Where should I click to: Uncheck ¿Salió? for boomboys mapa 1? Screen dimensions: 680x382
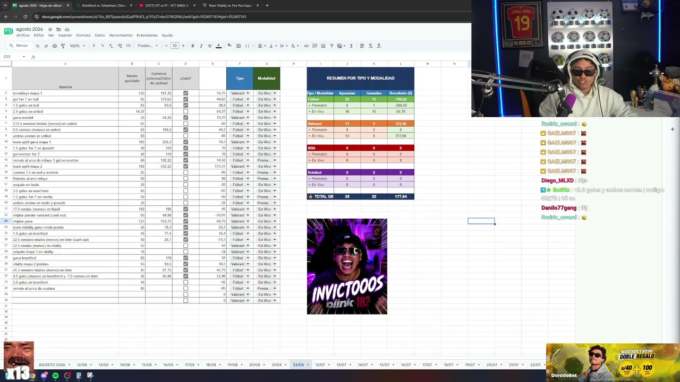(x=185, y=93)
